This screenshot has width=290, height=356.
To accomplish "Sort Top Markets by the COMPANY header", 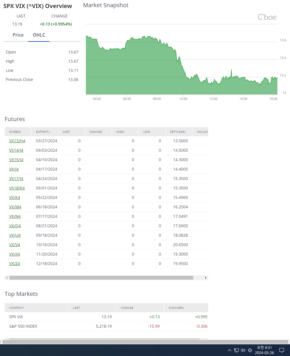I will (36, 308).
